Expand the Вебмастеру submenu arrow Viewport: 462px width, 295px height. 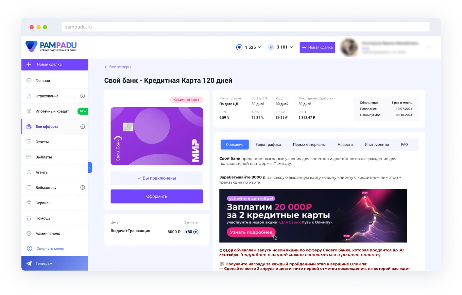click(82, 188)
